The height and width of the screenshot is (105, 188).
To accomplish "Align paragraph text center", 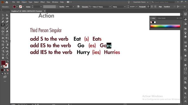I will [x=152, y=7].
